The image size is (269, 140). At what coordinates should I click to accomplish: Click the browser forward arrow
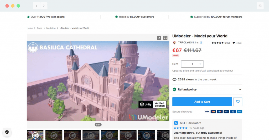pos(44,6)
